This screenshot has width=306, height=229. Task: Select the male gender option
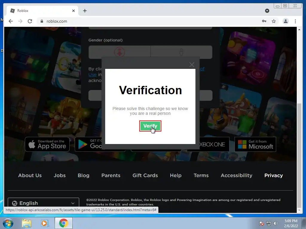coord(181,52)
